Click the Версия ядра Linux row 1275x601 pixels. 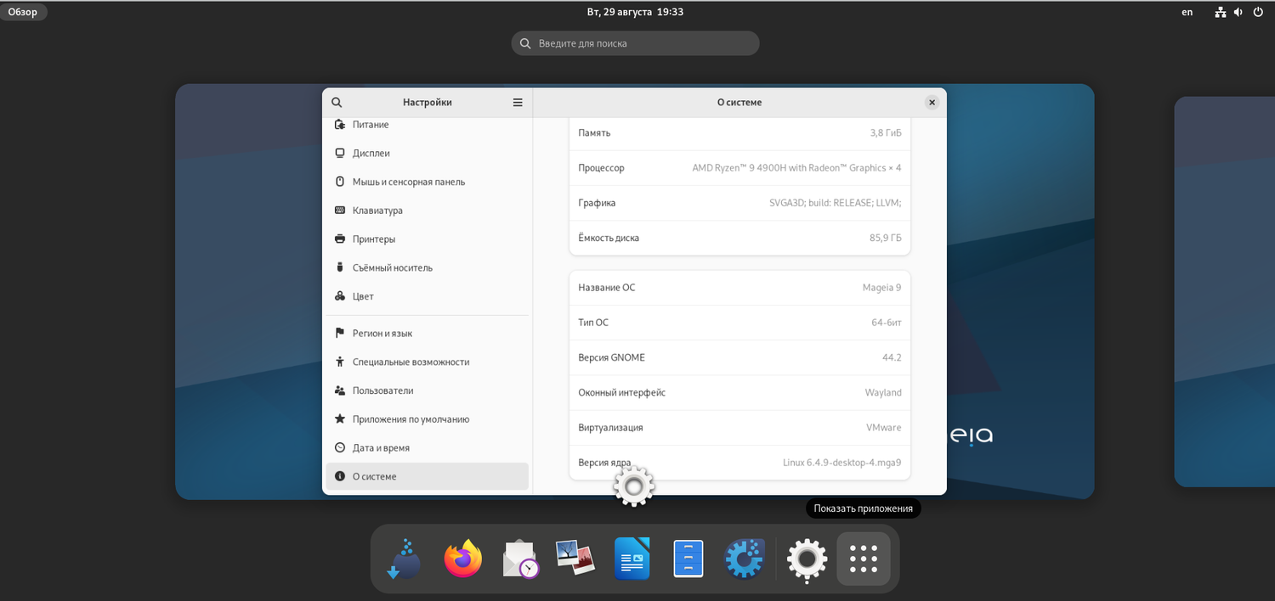(739, 463)
